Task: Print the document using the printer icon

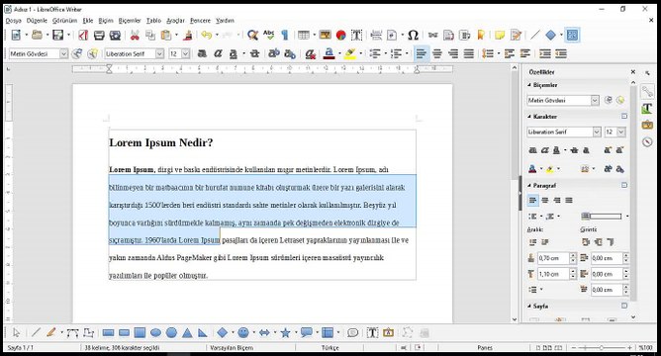Action: pos(99,35)
